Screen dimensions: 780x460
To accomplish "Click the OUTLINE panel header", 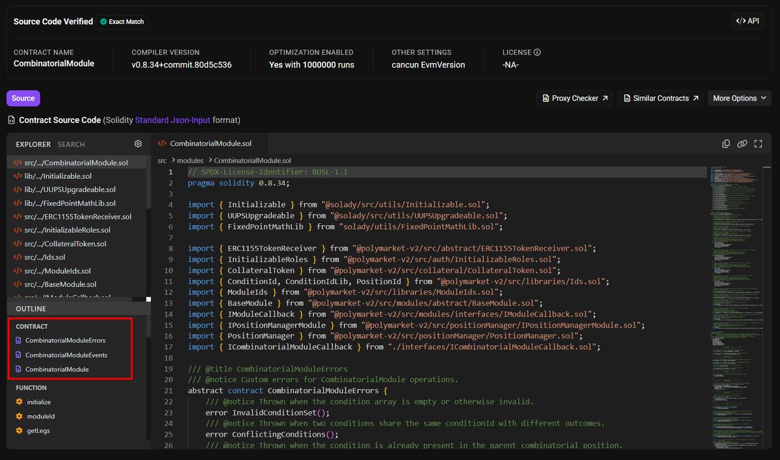I will pyautogui.click(x=79, y=309).
